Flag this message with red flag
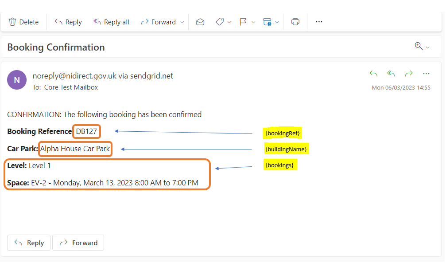Image resolution: width=446 pixels, height=267 pixels. point(243,22)
